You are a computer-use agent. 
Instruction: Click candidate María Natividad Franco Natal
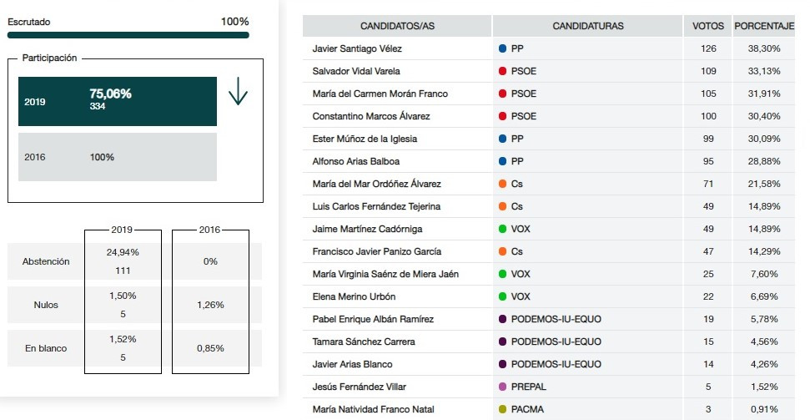coord(373,410)
